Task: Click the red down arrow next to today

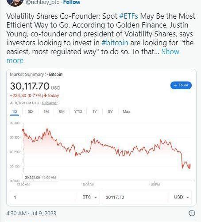Action: pyautogui.click(x=45, y=95)
